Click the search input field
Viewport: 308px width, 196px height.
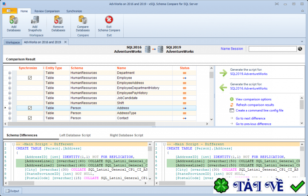pyautogui.click(x=273, y=49)
